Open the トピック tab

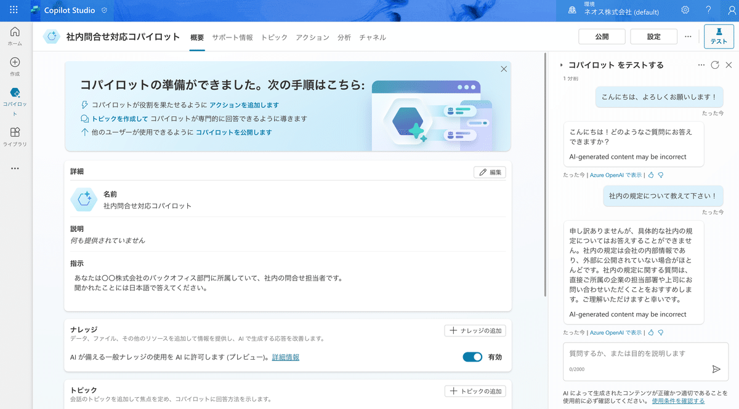click(x=274, y=38)
